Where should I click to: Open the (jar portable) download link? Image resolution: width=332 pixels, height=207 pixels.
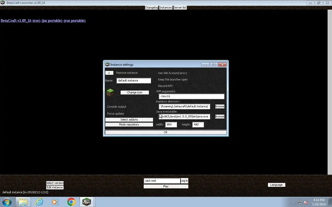pos(52,20)
